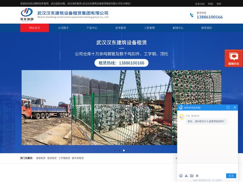Click the file upload folder icon
This screenshot has width=243, height=182.
tap(192, 176)
